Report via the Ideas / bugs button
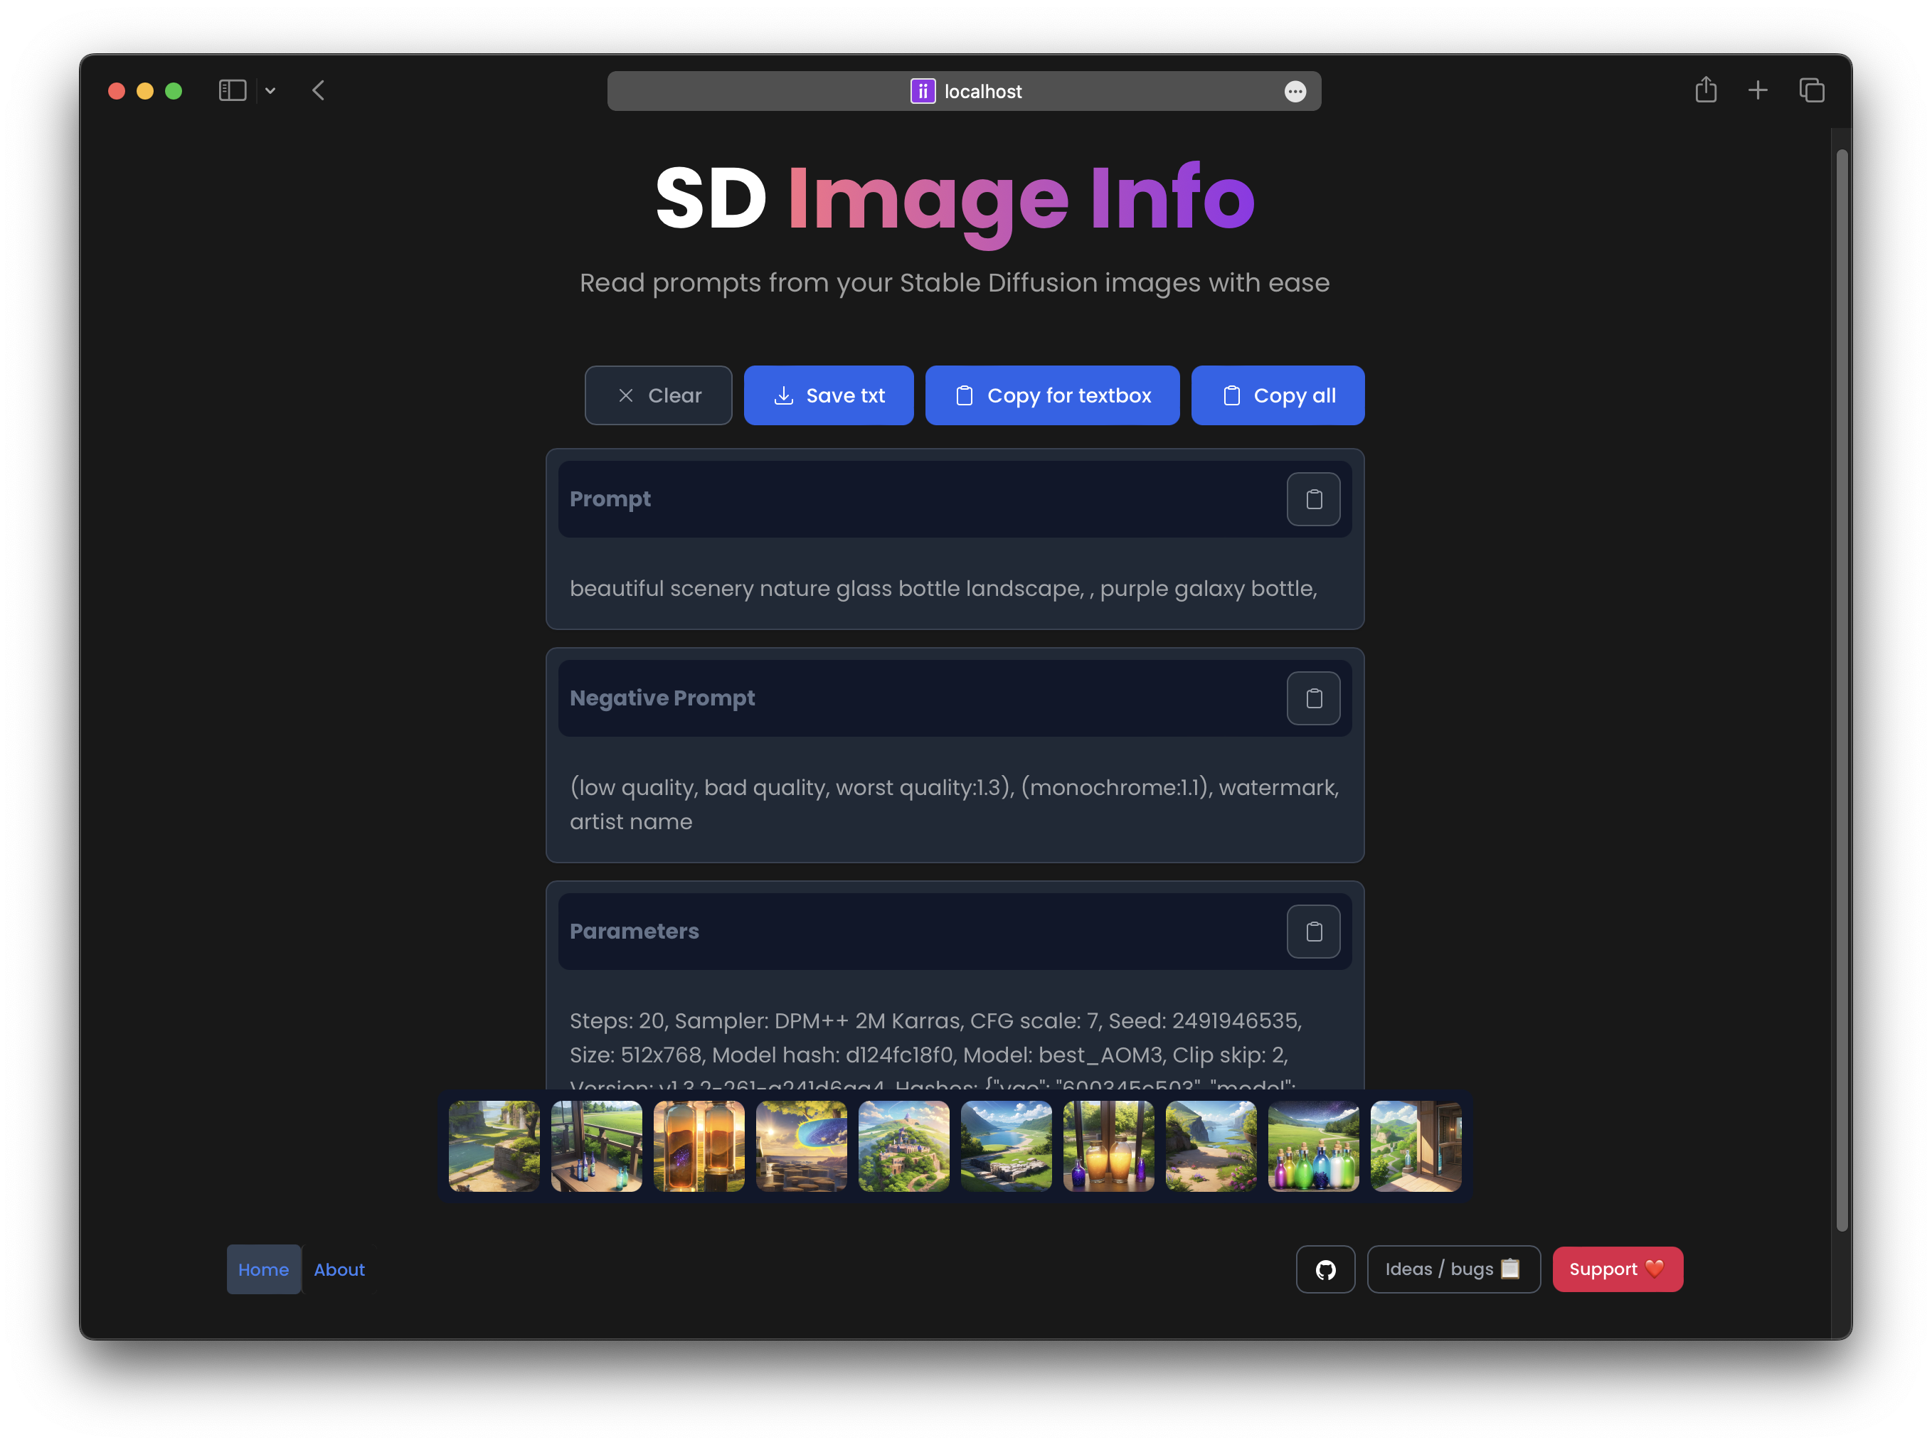Image resolution: width=1932 pixels, height=1445 pixels. click(x=1453, y=1269)
